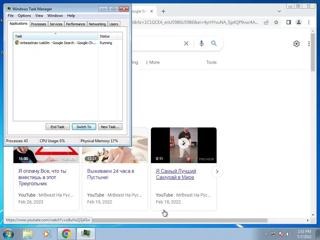Image resolution: width=320 pixels, height=240 pixels.
Task: Select the Applications tab
Action: [18, 23]
